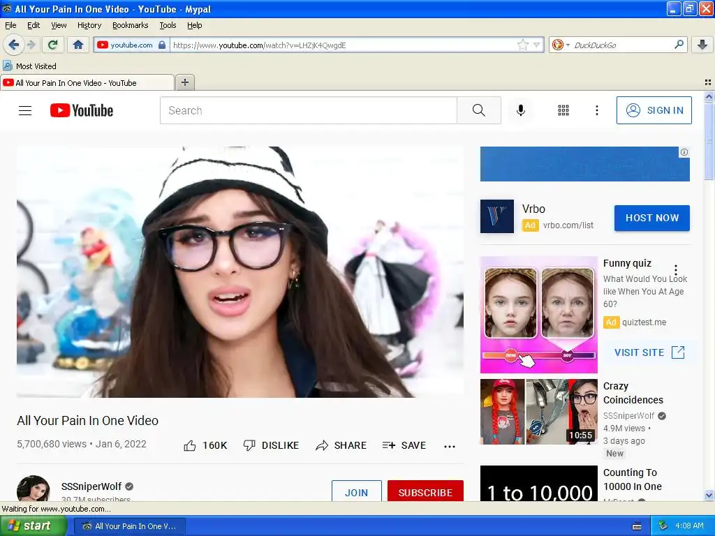This screenshot has width=715, height=536.
Task: Open the Bookmarks menu
Action: click(x=130, y=25)
